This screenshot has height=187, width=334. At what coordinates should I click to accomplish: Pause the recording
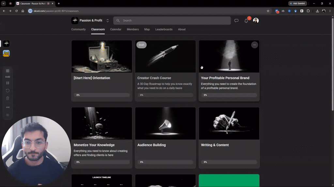(8, 83)
